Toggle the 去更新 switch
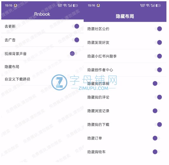169x165 pixels. tap(75, 26)
